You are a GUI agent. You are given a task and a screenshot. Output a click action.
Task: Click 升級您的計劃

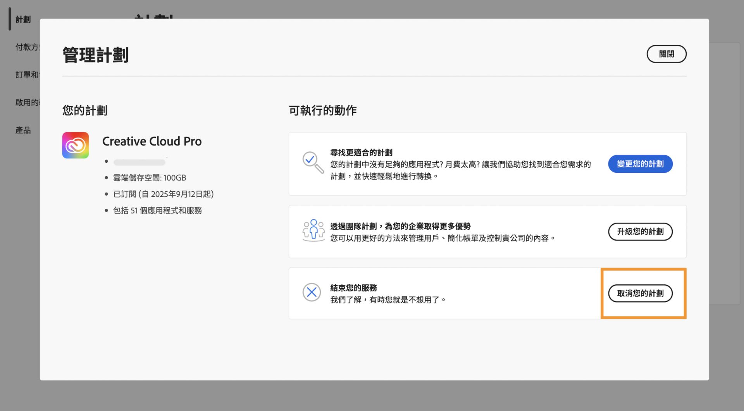coord(640,232)
